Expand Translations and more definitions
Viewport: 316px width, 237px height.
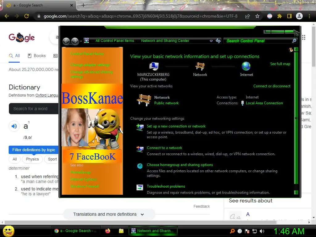(x=109, y=214)
